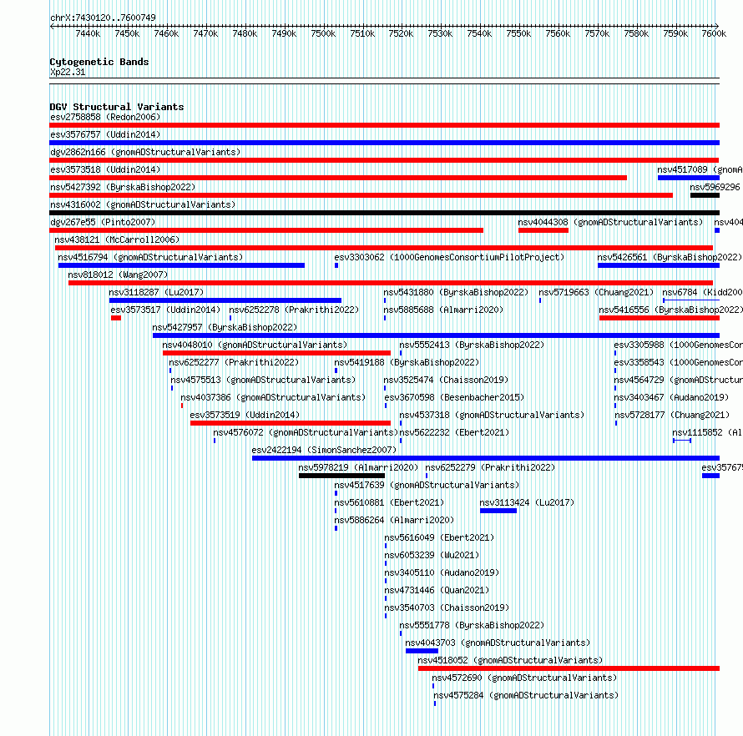Open nsv4575513 gnomAD variant label

pyautogui.click(x=263, y=380)
